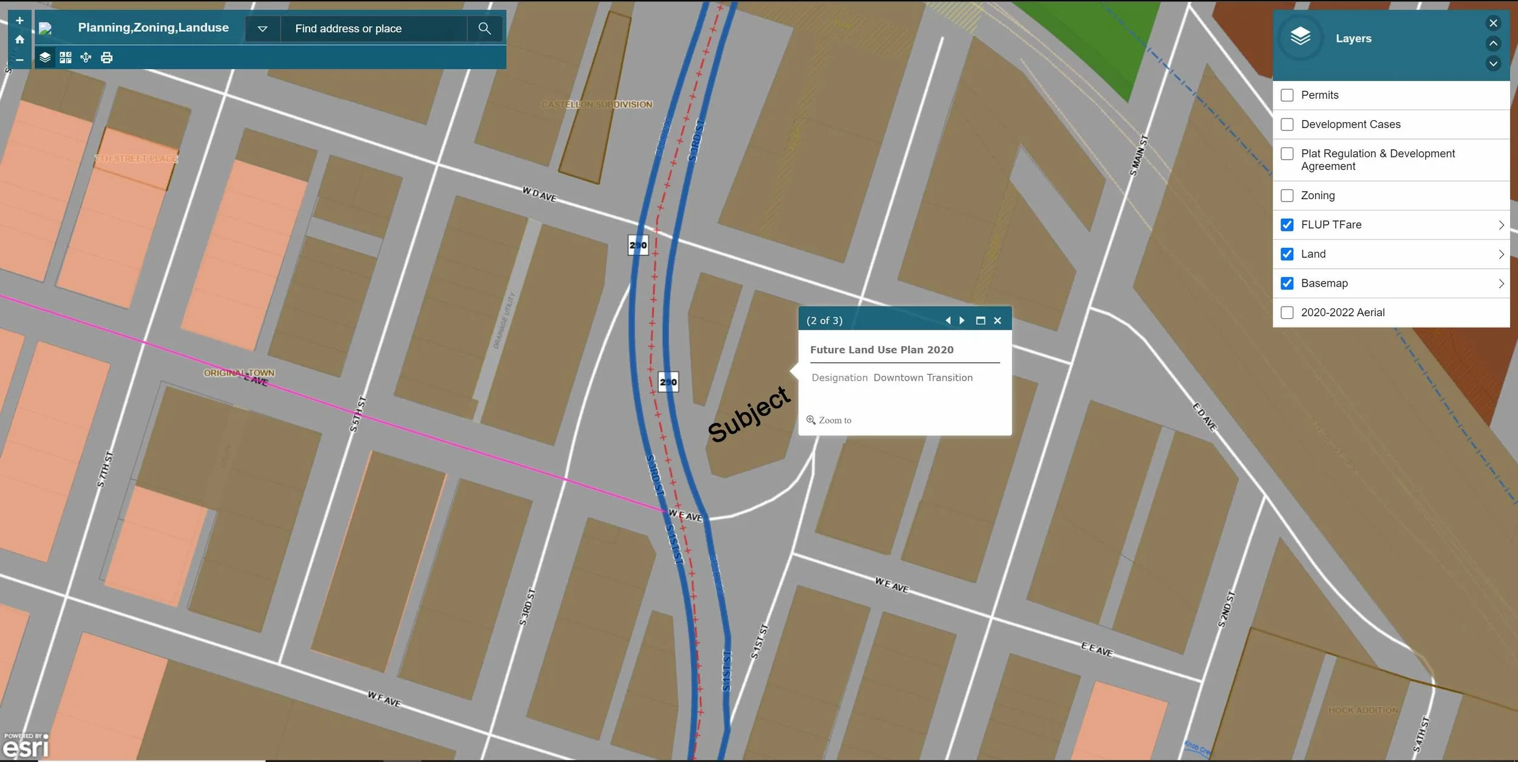This screenshot has width=1518, height=762.
Task: Click the home default extent icon
Action: (19, 39)
